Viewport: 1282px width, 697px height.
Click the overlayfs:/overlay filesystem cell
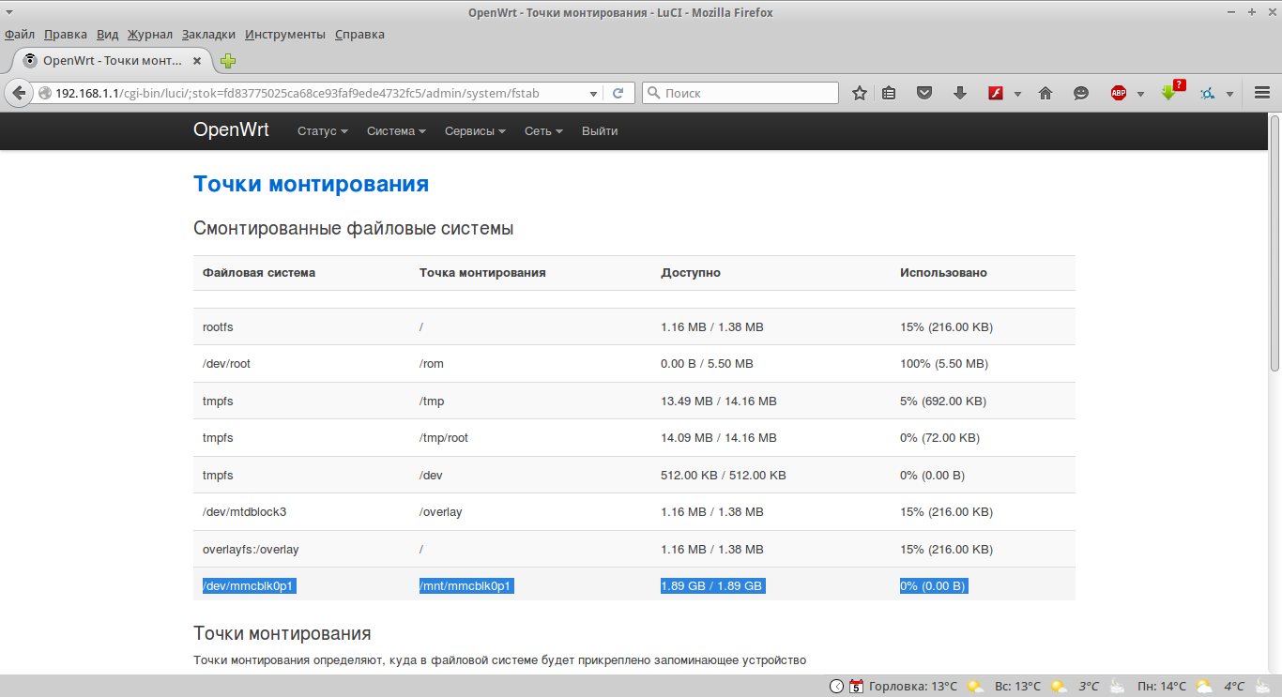click(x=251, y=550)
